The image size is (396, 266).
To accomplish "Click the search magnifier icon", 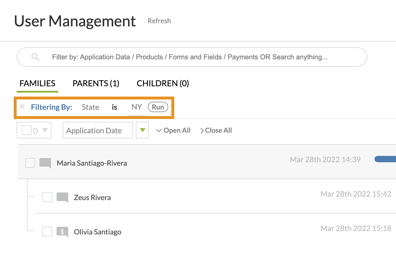I will [35, 57].
